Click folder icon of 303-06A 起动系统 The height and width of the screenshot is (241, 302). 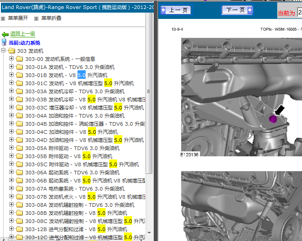19,172
